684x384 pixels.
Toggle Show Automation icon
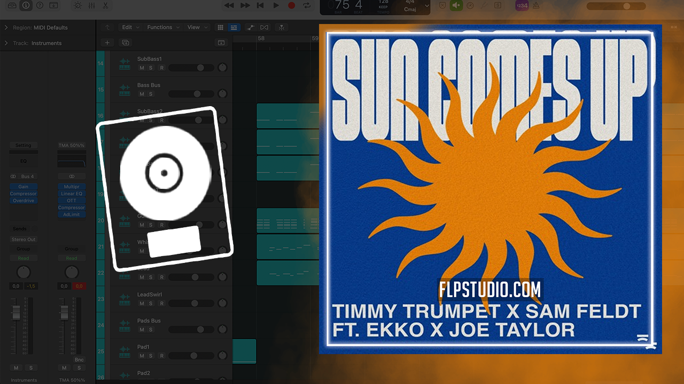pyautogui.click(x=251, y=27)
